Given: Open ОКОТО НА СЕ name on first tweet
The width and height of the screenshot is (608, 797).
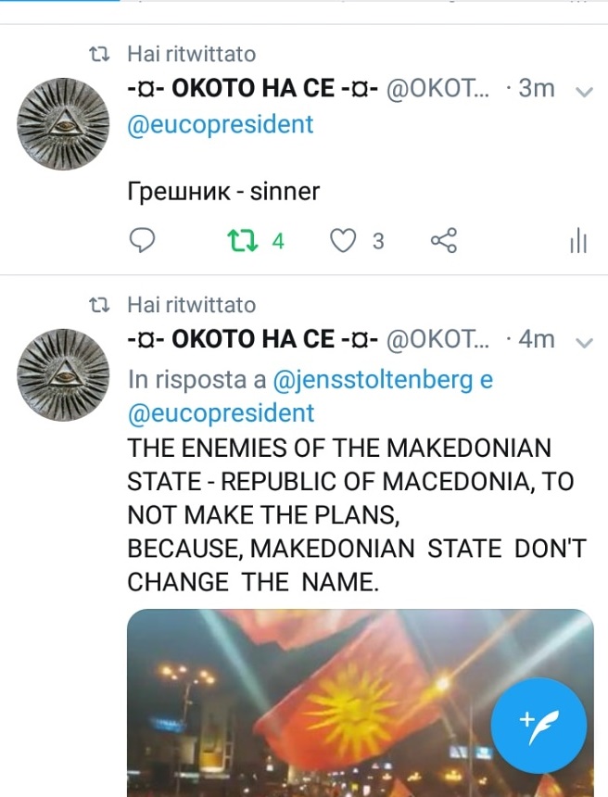Looking at the screenshot, I should [x=253, y=88].
